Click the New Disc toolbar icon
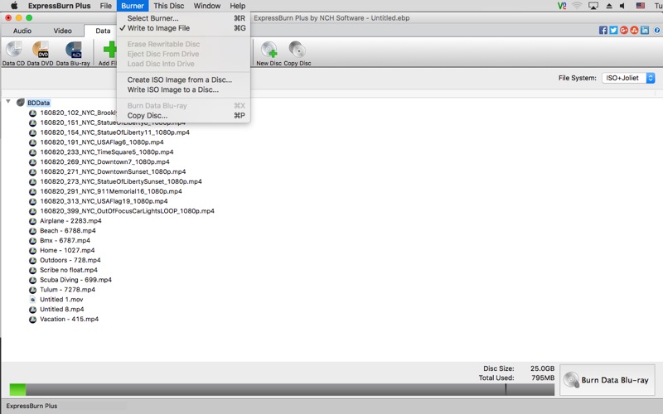 (269, 50)
